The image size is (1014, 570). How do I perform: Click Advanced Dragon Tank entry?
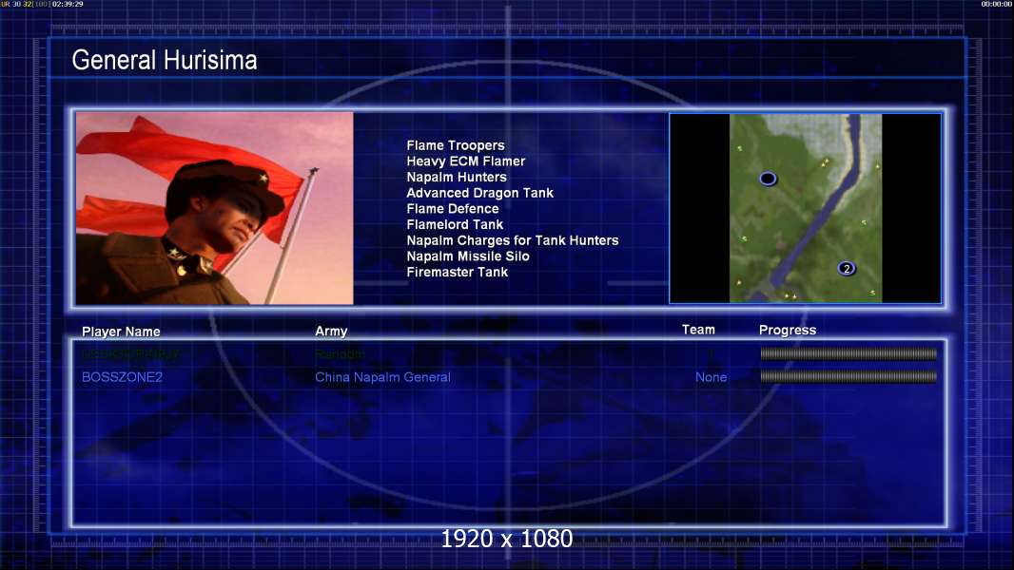479,193
